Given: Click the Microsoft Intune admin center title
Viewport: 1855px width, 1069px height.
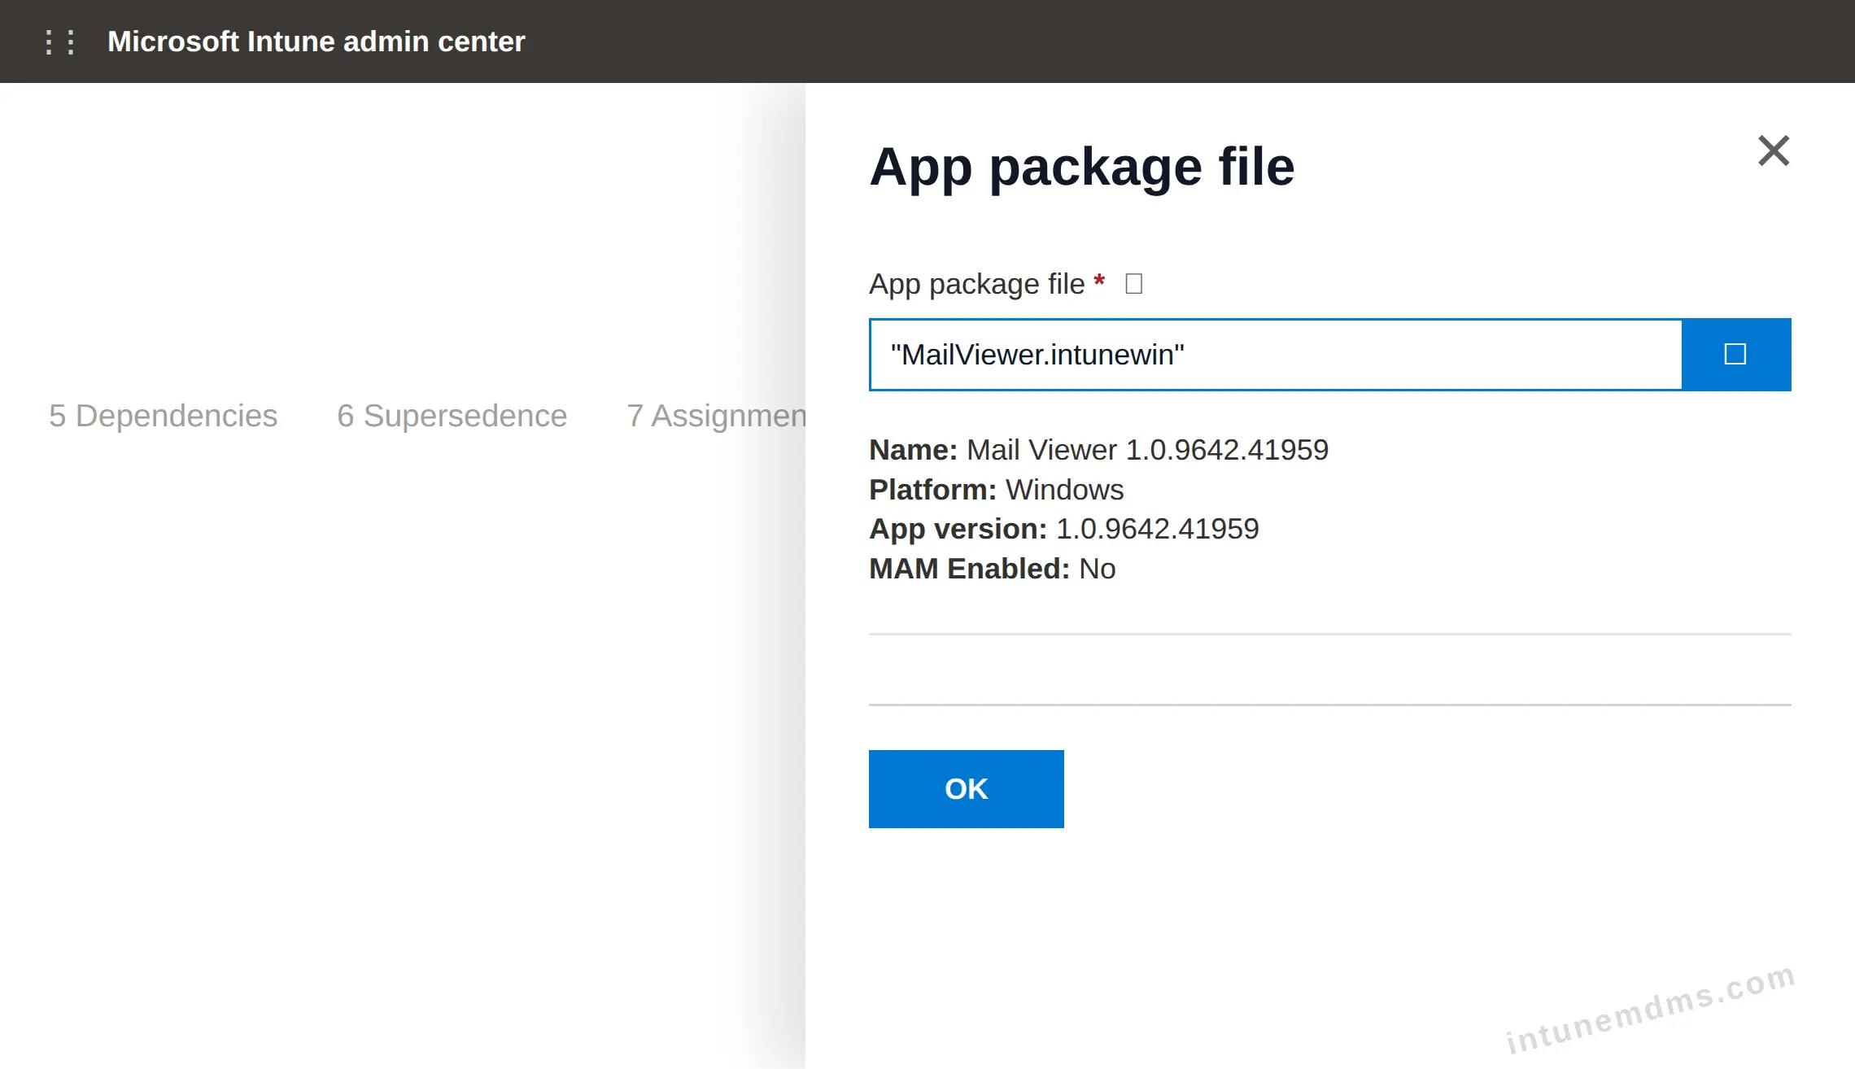Looking at the screenshot, I should (x=316, y=41).
